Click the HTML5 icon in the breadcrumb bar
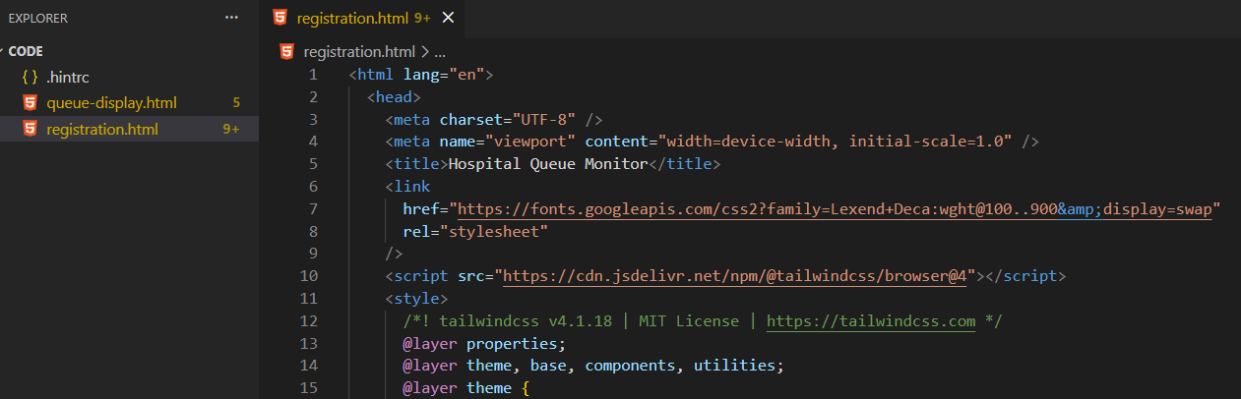This screenshot has width=1241, height=399. (287, 51)
